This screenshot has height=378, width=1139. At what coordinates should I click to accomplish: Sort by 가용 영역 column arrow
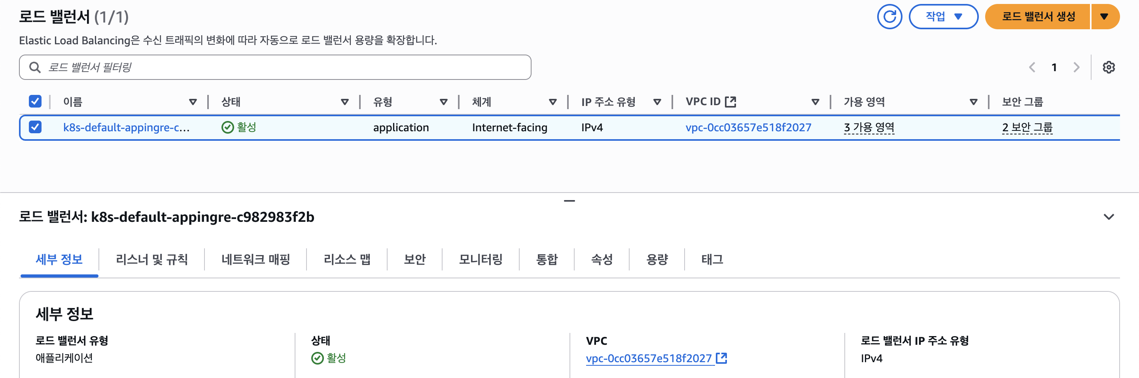point(973,102)
